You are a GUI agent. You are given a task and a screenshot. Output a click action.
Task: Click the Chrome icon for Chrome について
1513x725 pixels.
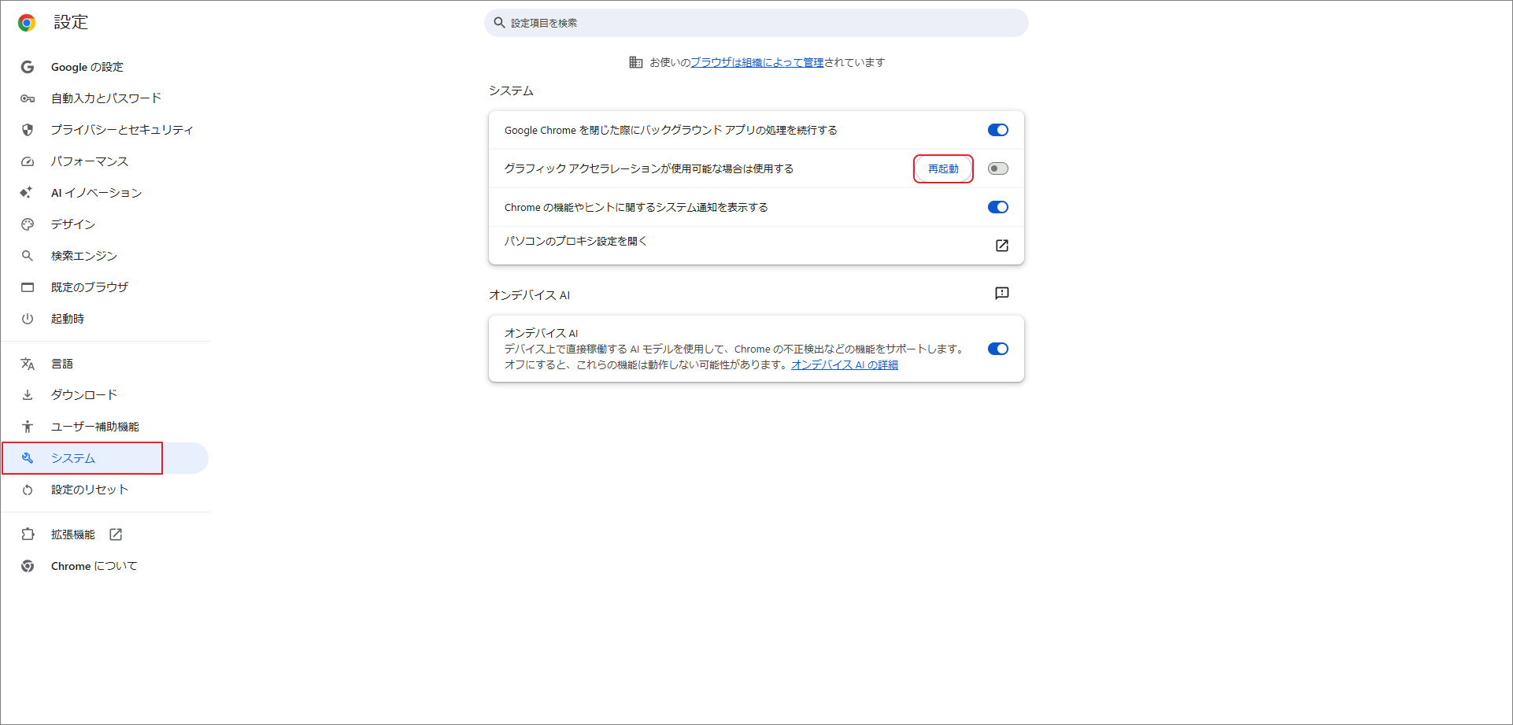(x=28, y=566)
